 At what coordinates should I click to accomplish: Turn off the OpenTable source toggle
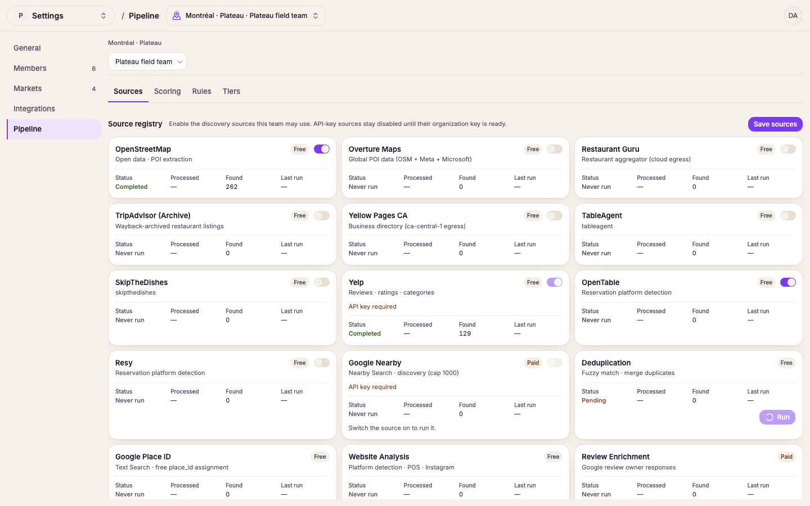pyautogui.click(x=788, y=283)
